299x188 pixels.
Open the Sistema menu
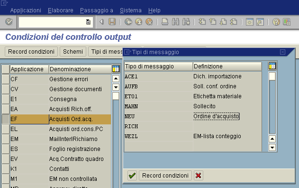pos(131,10)
